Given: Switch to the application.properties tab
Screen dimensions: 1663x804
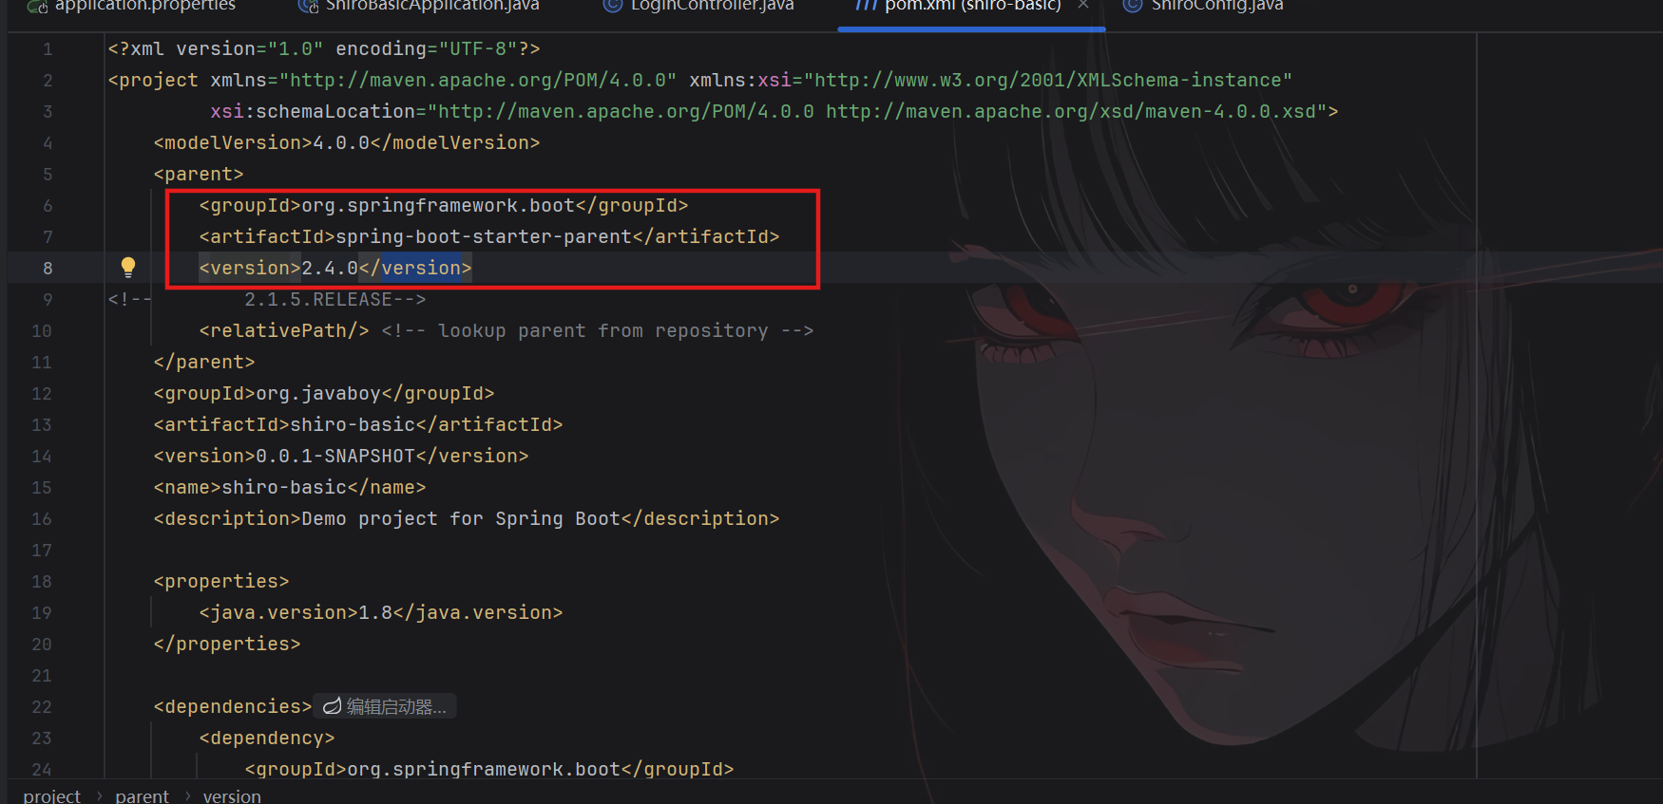Looking at the screenshot, I should tap(144, 6).
